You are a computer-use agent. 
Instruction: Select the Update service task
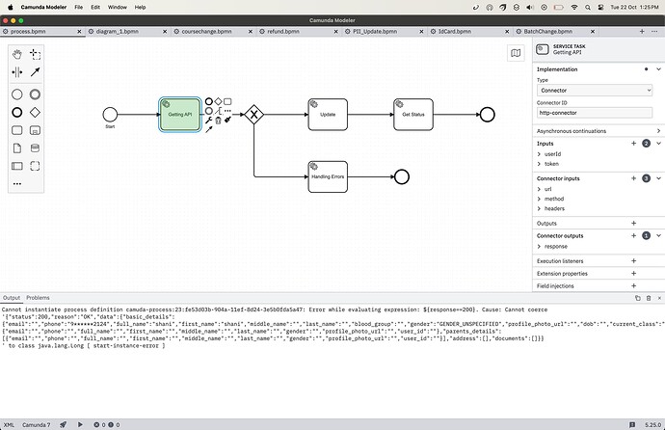[x=328, y=115]
